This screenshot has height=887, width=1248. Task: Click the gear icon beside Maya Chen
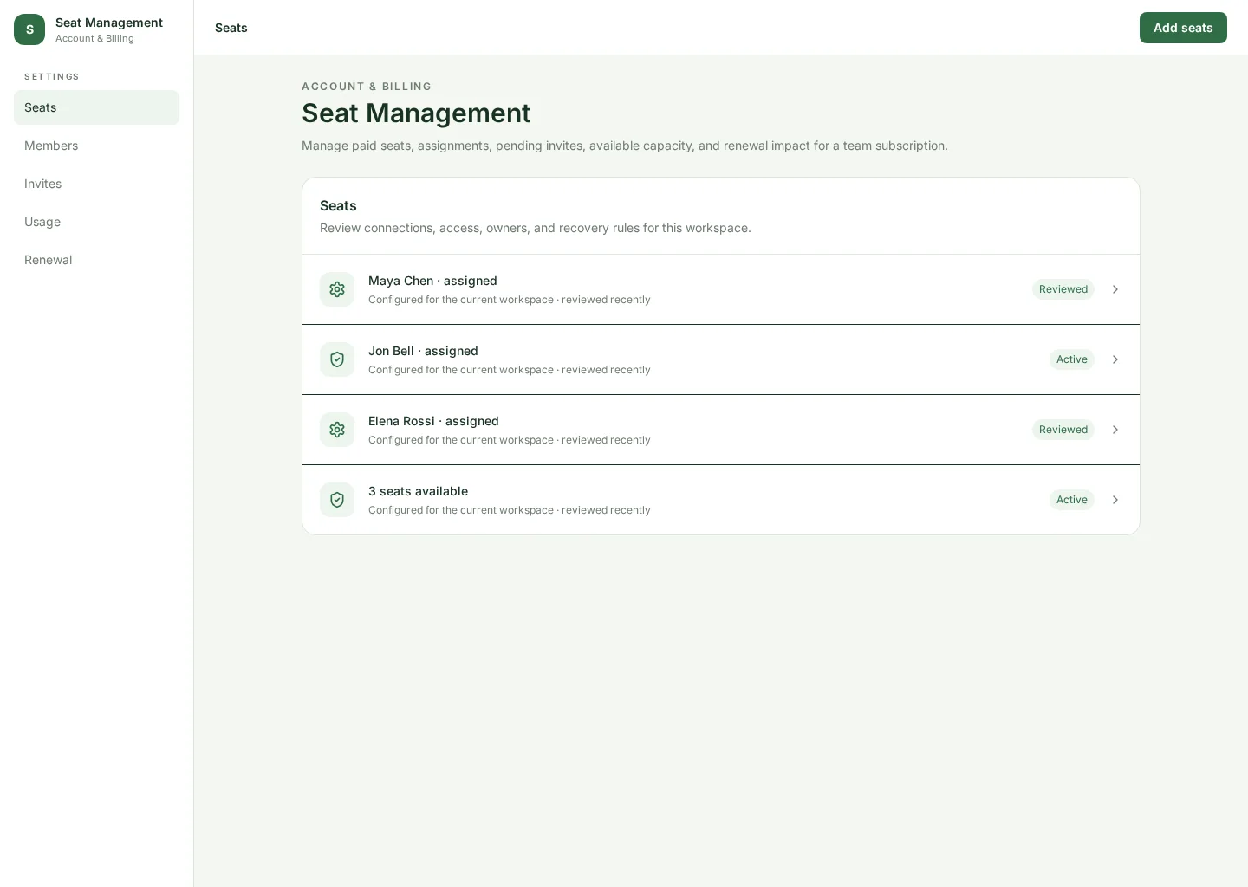coord(337,289)
